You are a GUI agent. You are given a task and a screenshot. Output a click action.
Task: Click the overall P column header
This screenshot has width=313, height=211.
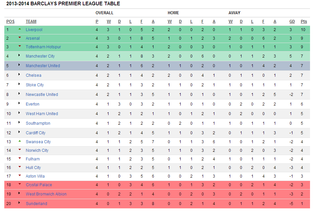97,21
